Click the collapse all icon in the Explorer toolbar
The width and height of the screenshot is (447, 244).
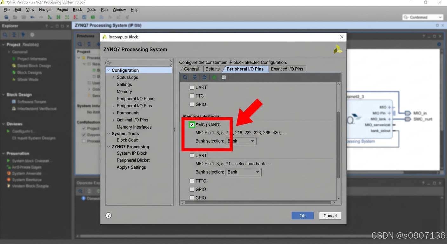(14, 35)
